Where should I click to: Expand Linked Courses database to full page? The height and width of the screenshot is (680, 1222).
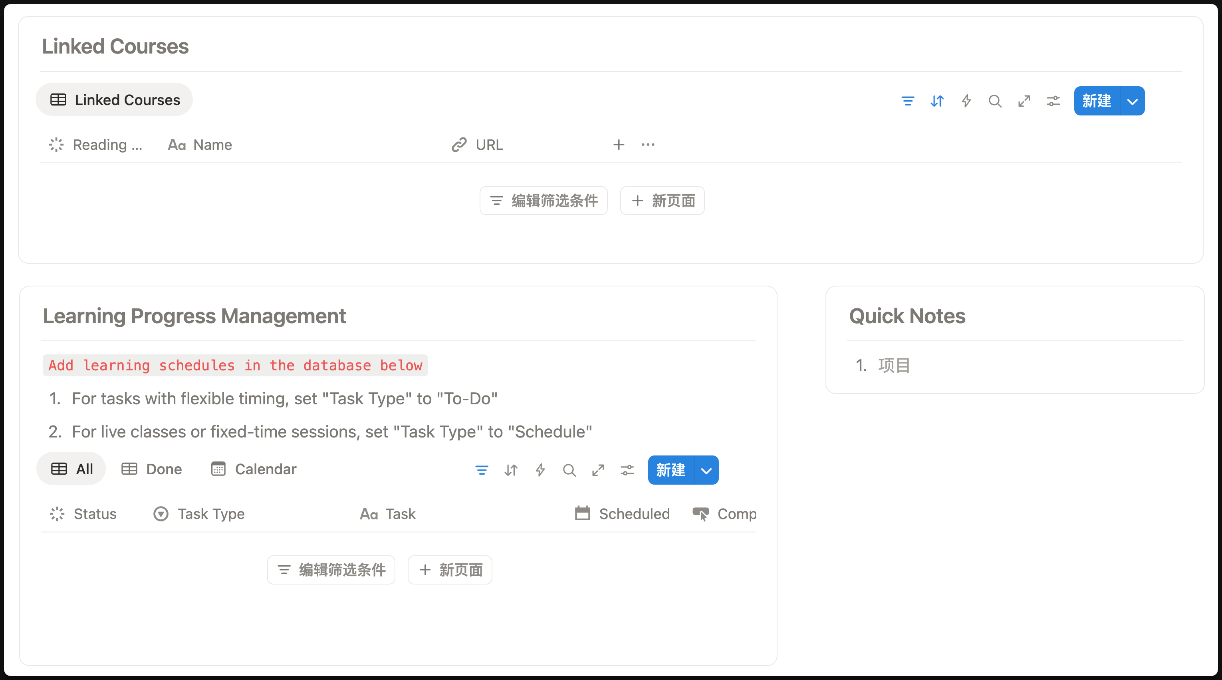pos(1024,101)
